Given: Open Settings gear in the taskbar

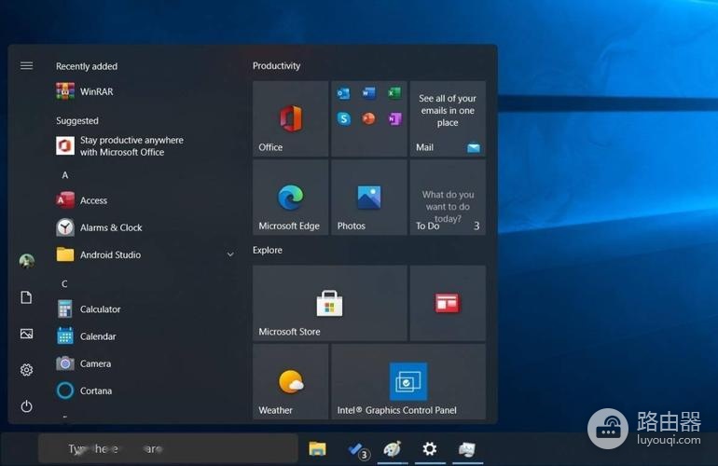Looking at the screenshot, I should (x=430, y=448).
